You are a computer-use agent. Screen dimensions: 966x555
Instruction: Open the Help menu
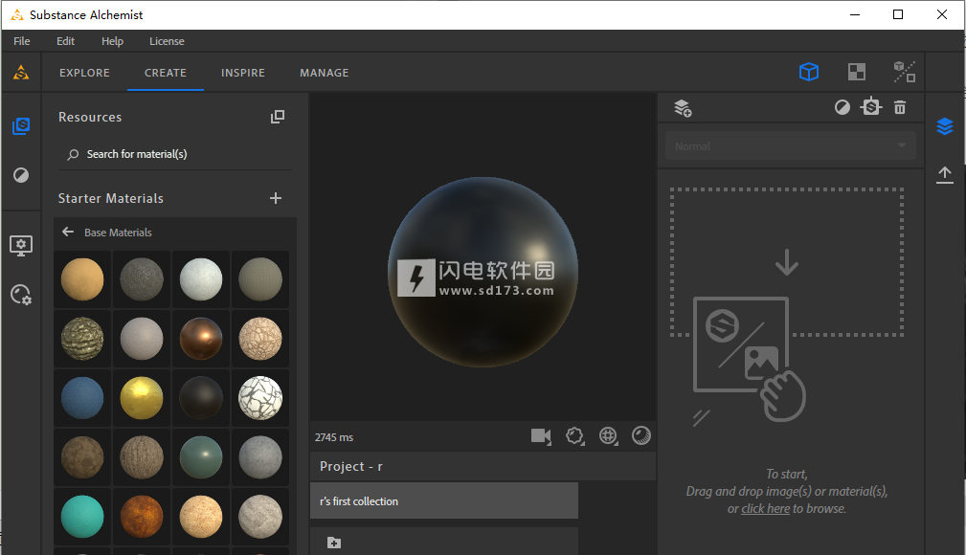click(112, 41)
